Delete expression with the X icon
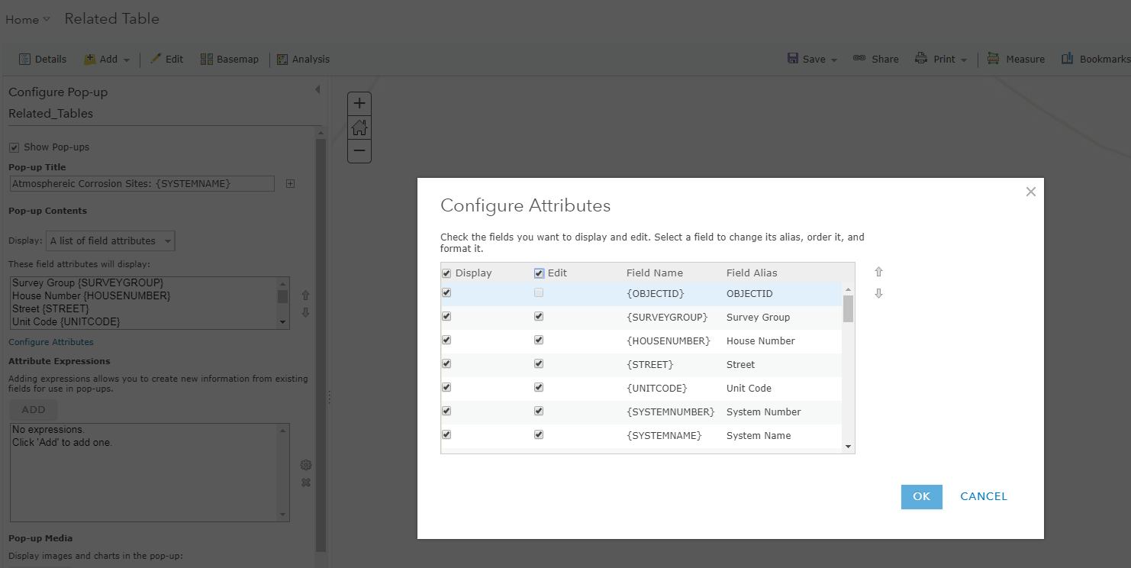1131x568 pixels. click(306, 482)
